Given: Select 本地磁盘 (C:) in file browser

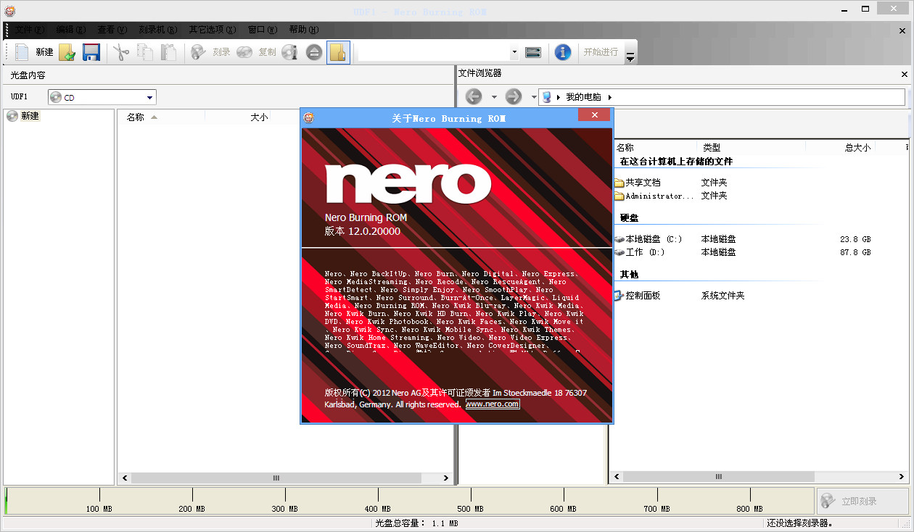Looking at the screenshot, I should tap(654, 238).
